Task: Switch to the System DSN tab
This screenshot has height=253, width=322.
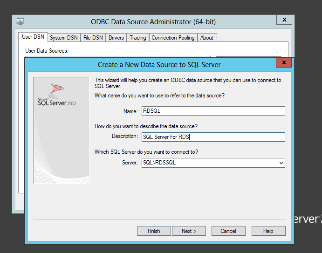Action: coord(64,38)
